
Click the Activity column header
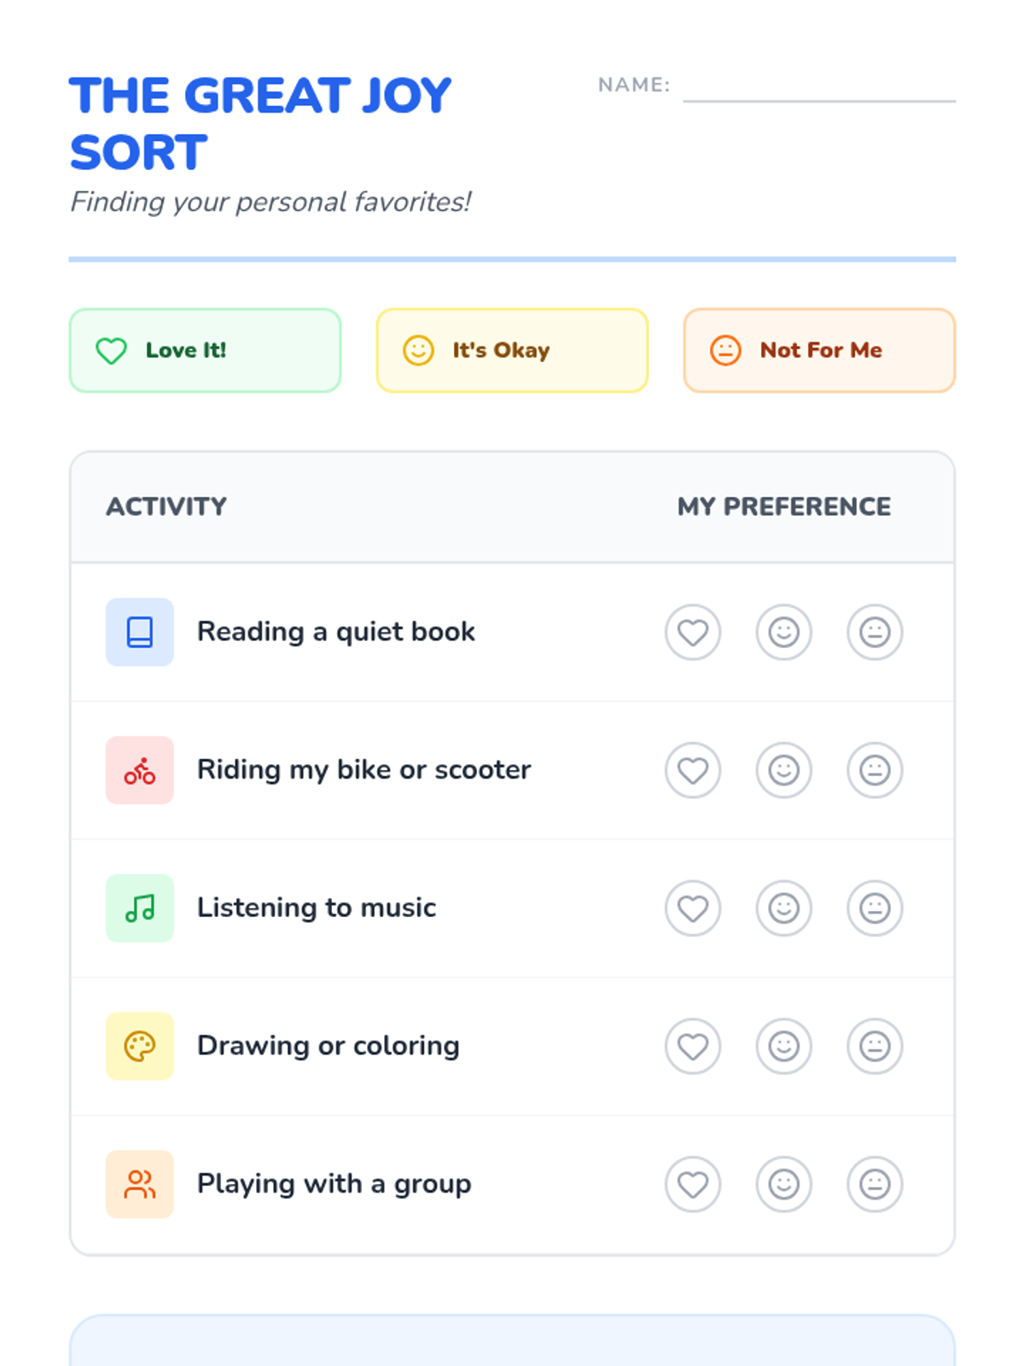[166, 507]
